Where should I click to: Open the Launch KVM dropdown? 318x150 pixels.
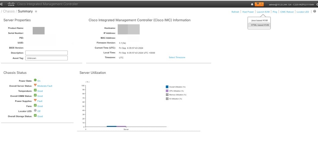point(263,12)
